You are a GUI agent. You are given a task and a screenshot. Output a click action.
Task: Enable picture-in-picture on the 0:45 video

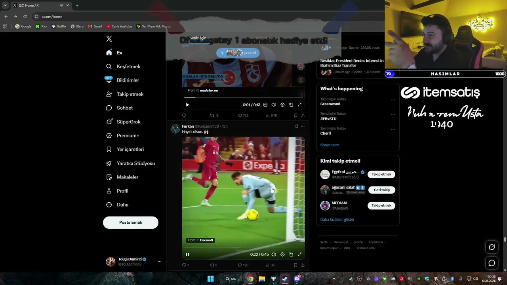click(x=291, y=255)
